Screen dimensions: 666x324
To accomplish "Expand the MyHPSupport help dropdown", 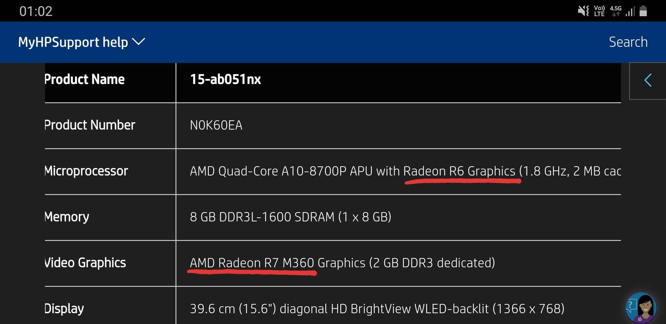I will [x=73, y=42].
